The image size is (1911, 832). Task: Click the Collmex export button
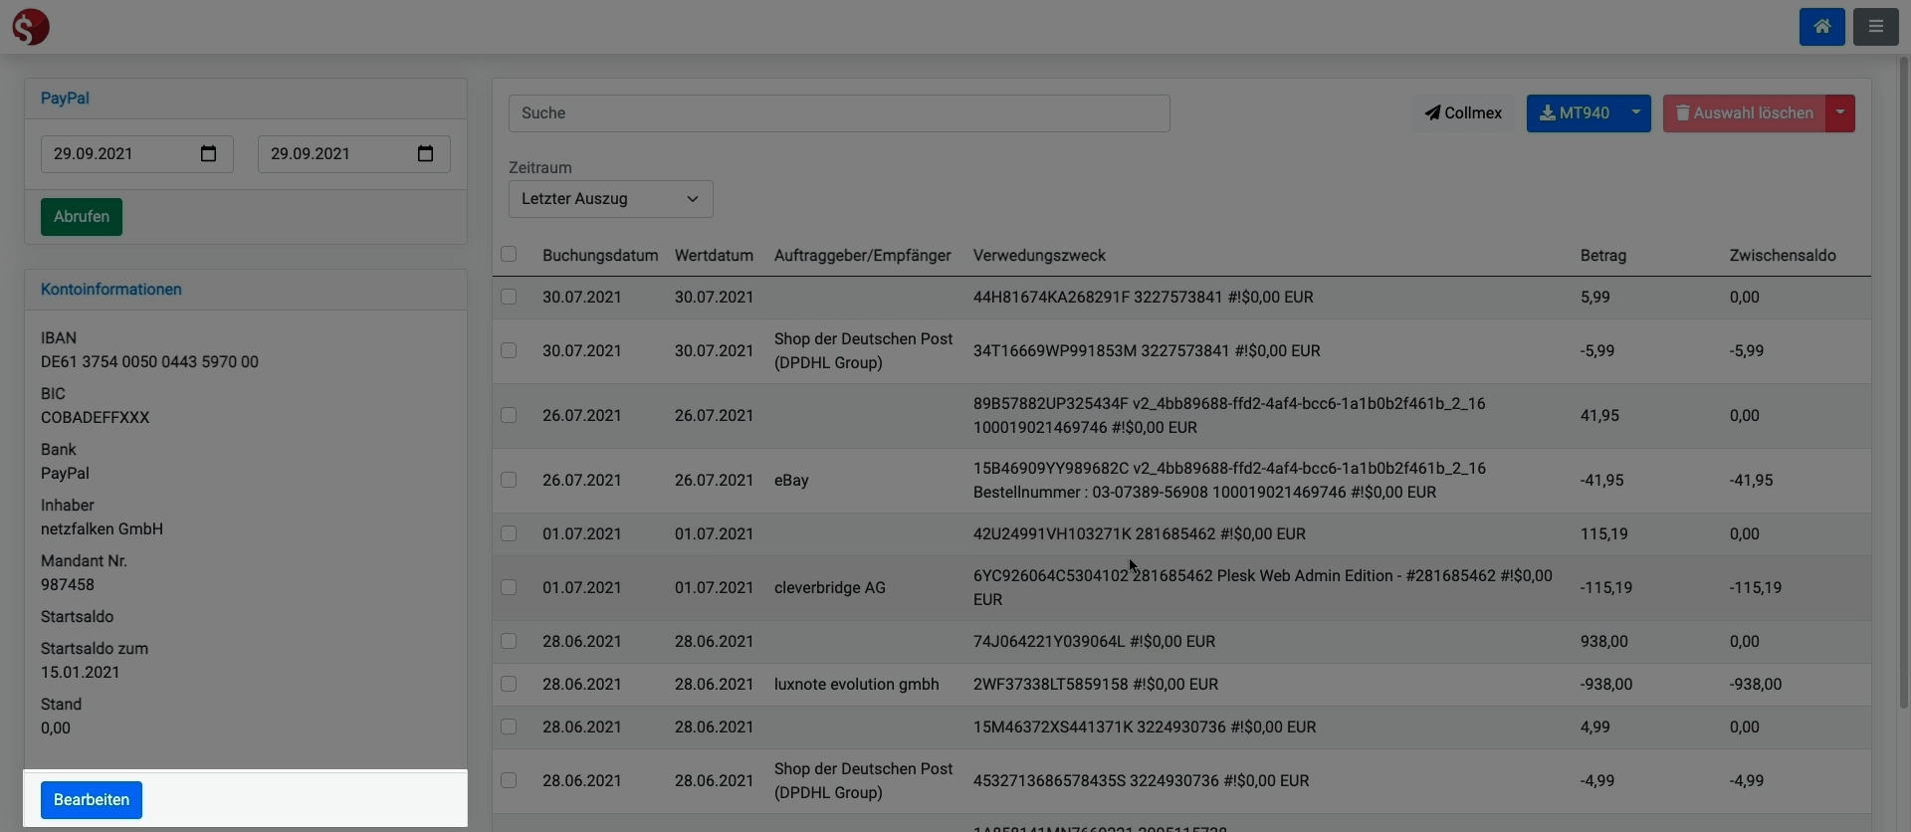click(1463, 113)
